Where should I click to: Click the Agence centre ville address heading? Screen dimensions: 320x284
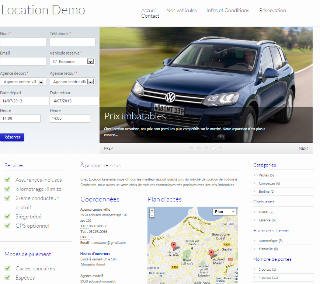95,210
